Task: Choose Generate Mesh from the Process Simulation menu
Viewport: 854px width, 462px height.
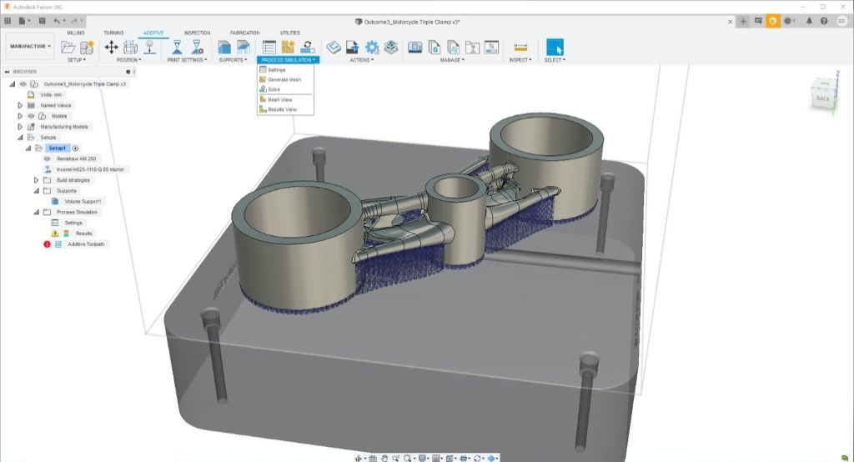Action: tap(284, 79)
